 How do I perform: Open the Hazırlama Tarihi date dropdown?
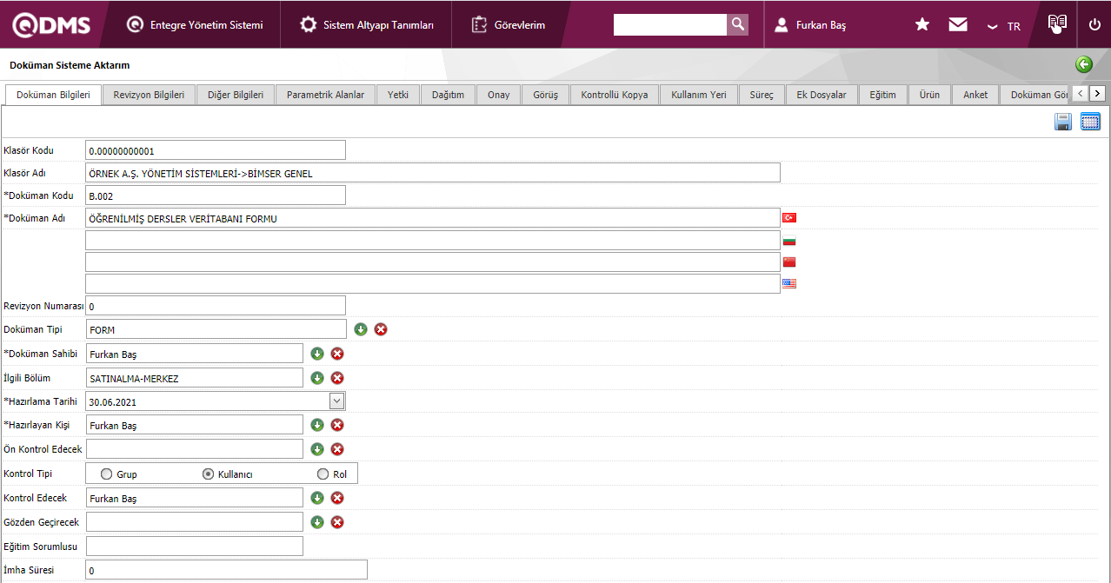pyautogui.click(x=336, y=401)
